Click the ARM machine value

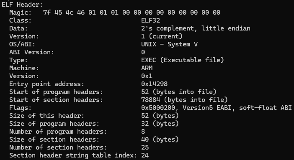pos(147,68)
